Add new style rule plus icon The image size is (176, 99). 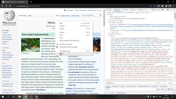pyautogui.click(x=166, y=89)
